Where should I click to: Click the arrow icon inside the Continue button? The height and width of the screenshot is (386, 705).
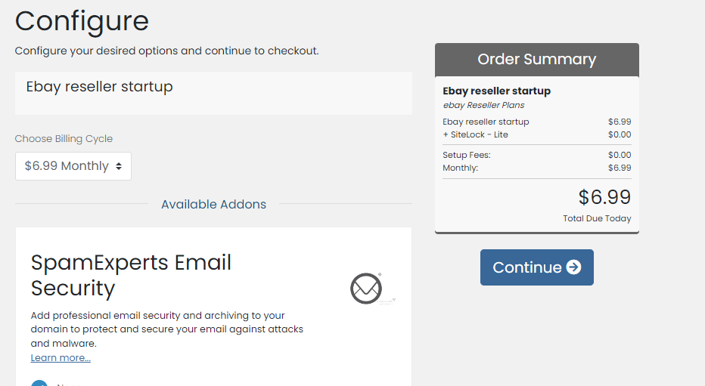coord(573,267)
